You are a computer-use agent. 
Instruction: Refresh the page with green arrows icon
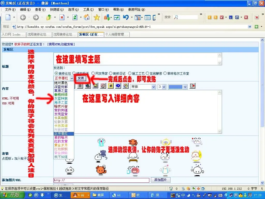pos(75,17)
